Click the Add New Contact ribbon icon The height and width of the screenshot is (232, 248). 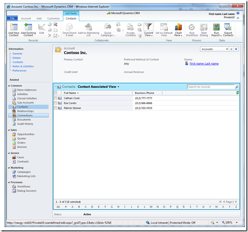tap(14, 27)
